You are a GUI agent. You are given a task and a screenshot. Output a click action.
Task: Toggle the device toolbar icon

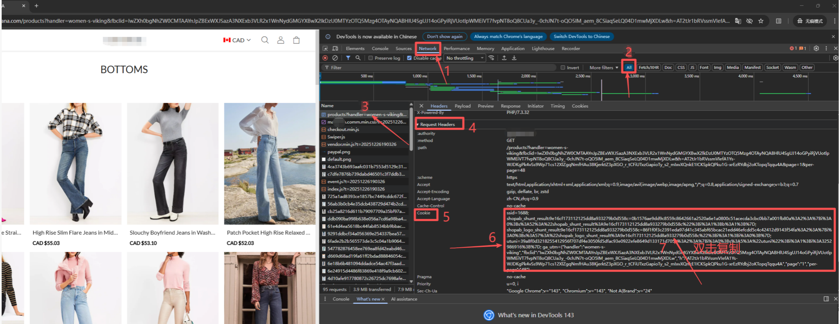[335, 48]
